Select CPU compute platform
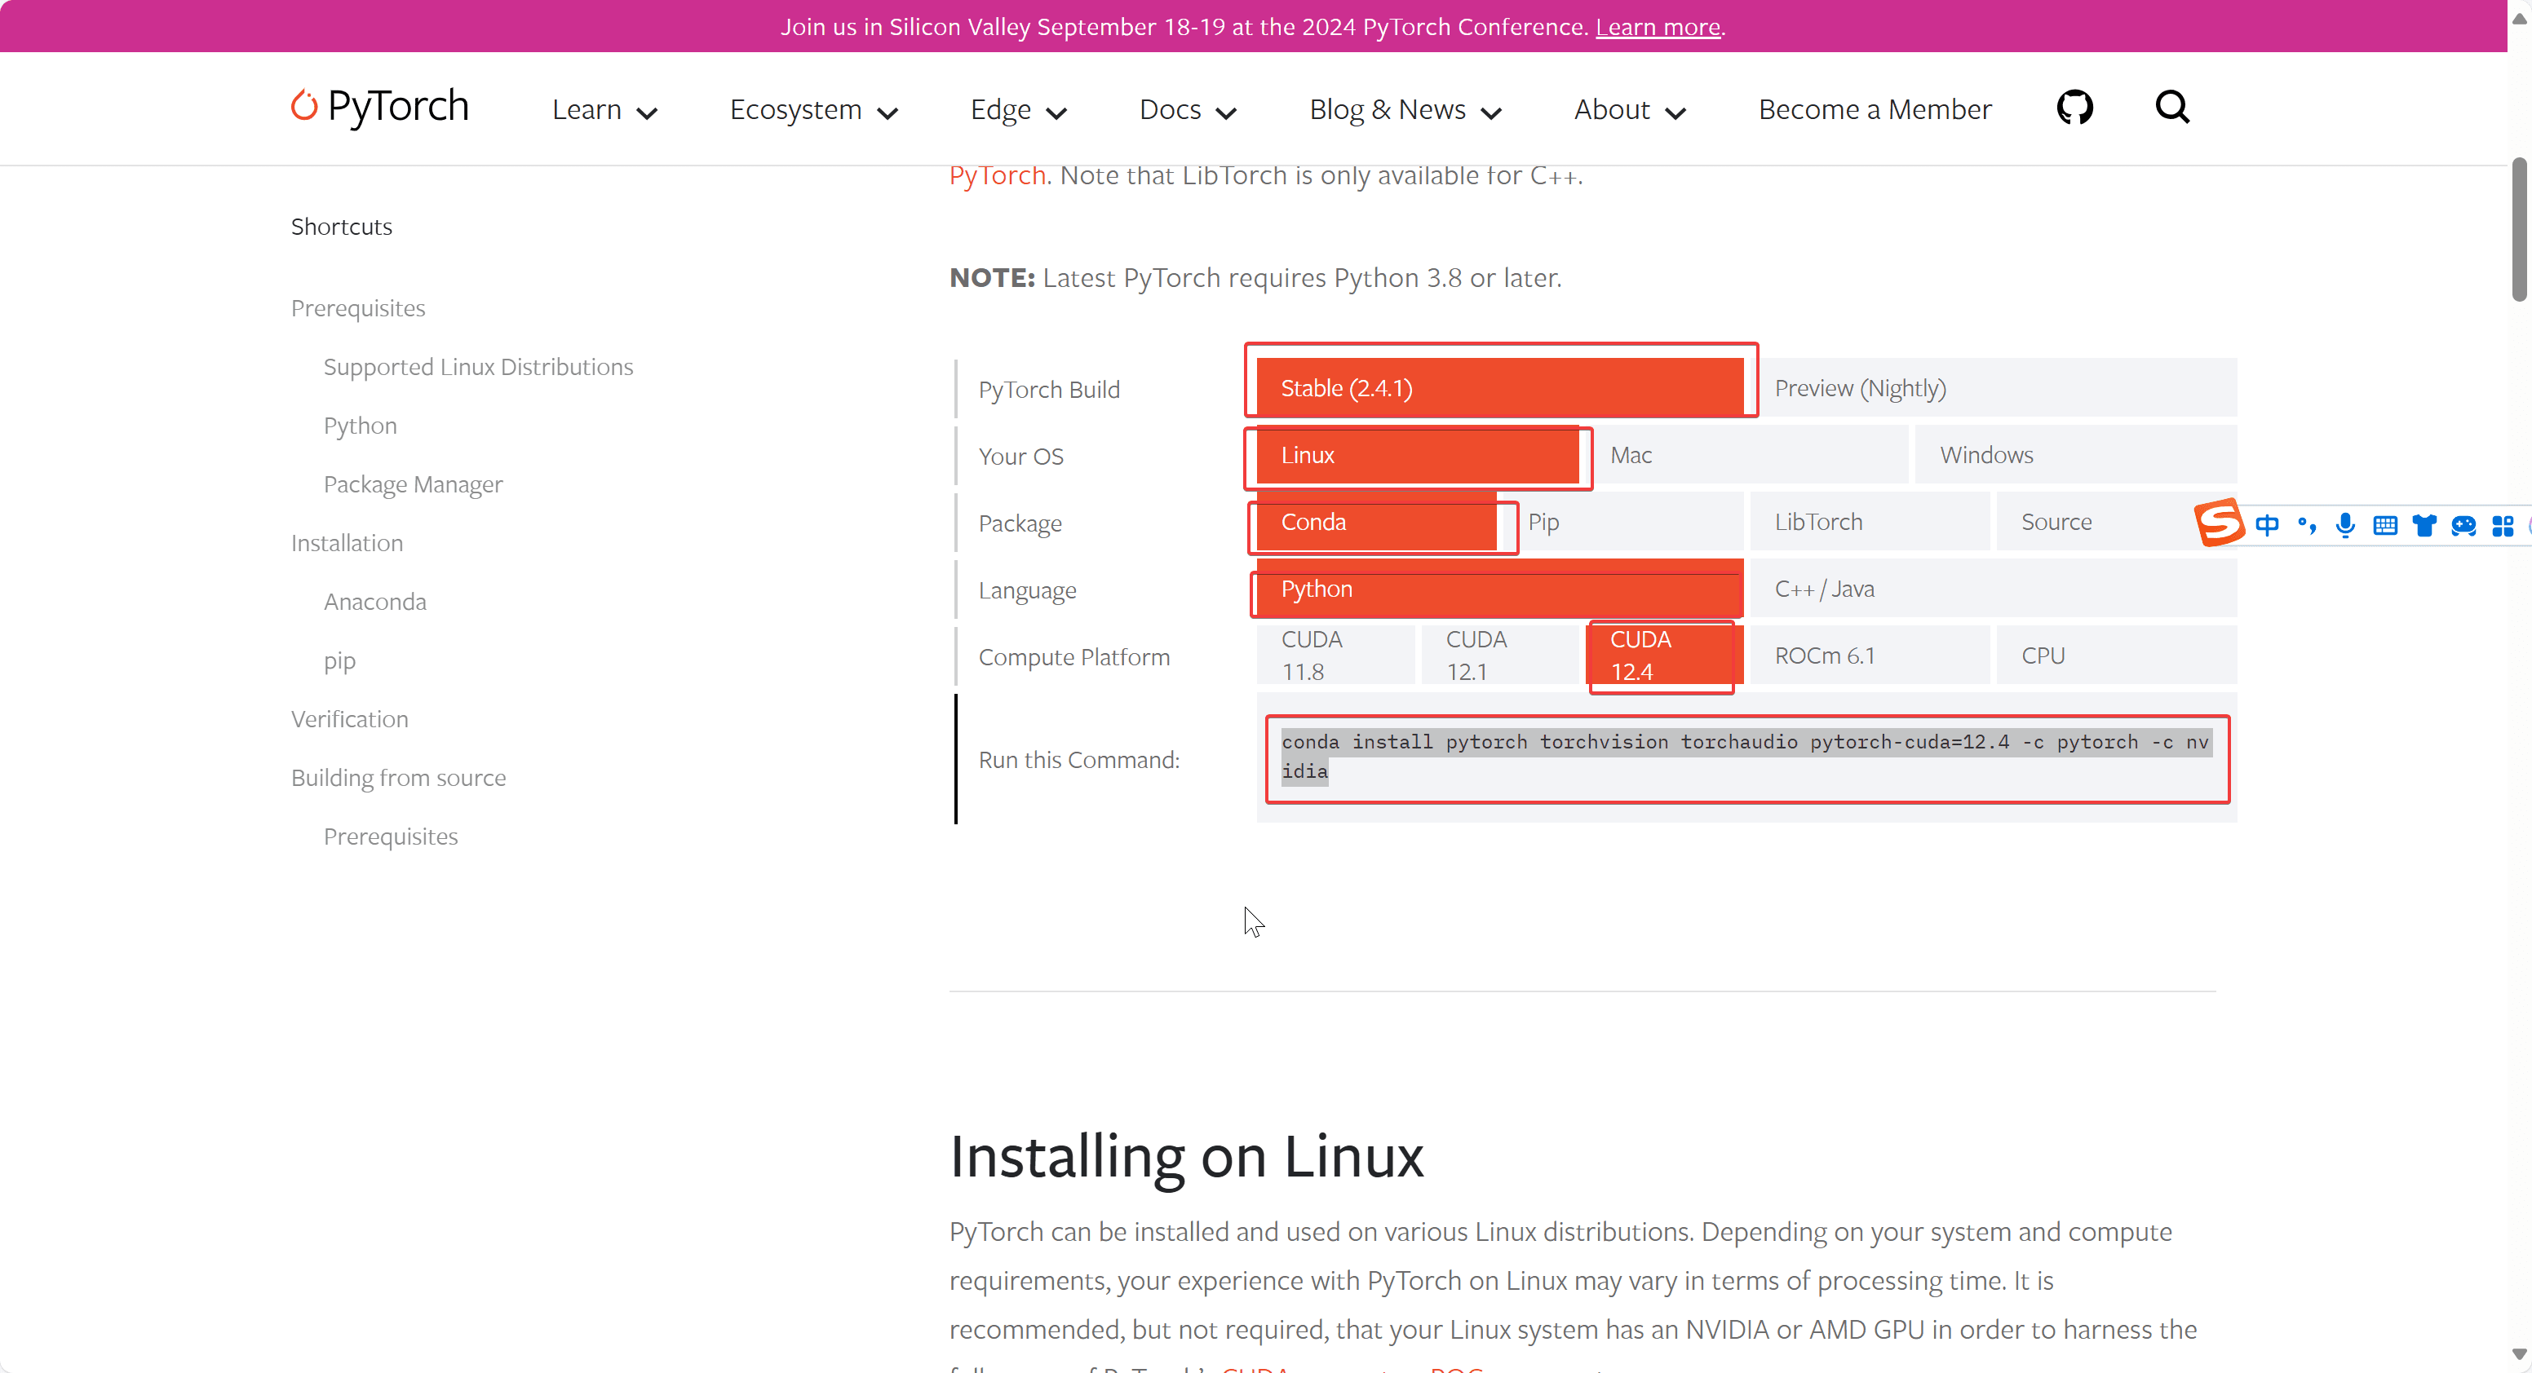2532x1373 pixels. click(2118, 655)
